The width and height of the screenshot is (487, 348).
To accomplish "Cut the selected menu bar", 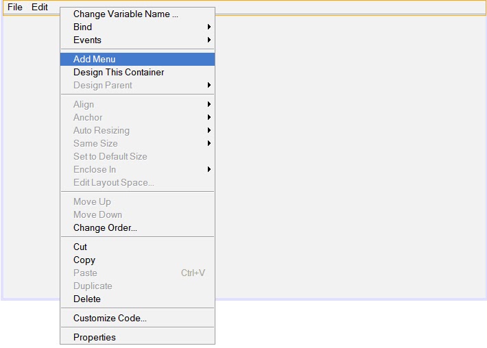I will (x=80, y=247).
